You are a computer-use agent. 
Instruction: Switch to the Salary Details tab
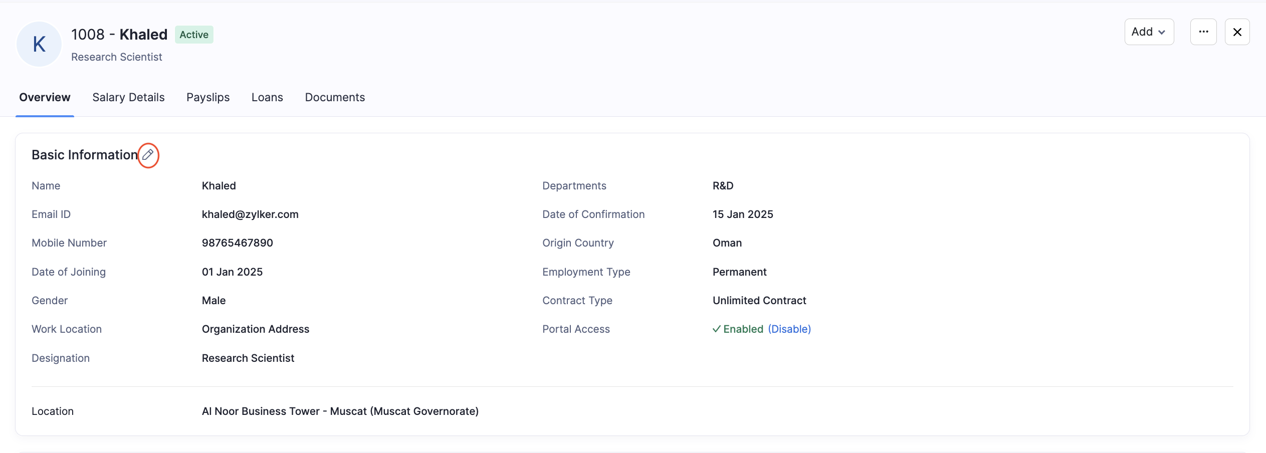pos(128,97)
